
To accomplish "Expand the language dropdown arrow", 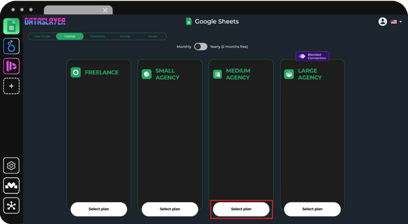I will 400,22.
